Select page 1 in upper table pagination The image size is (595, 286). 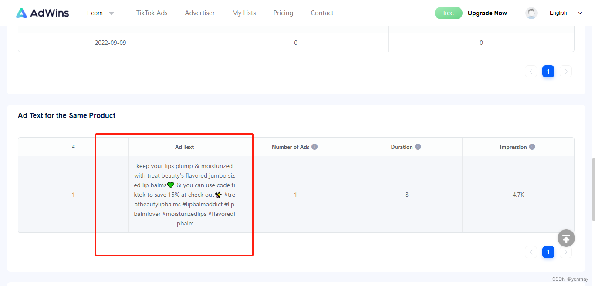[x=548, y=71]
